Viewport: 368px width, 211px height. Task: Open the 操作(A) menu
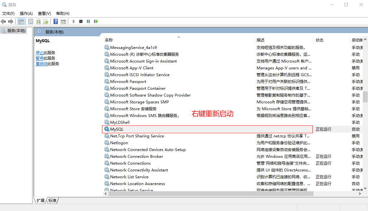[26, 14]
